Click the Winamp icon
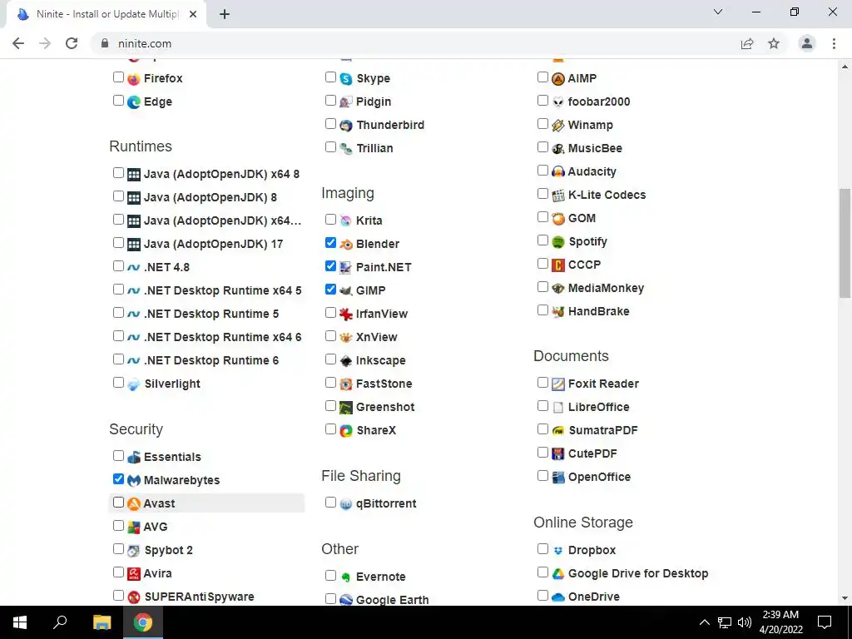 coord(558,126)
